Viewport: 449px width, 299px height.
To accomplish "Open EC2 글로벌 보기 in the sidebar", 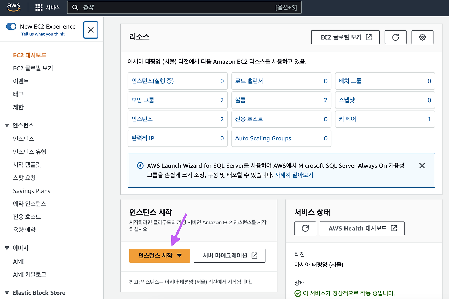I will [33, 68].
